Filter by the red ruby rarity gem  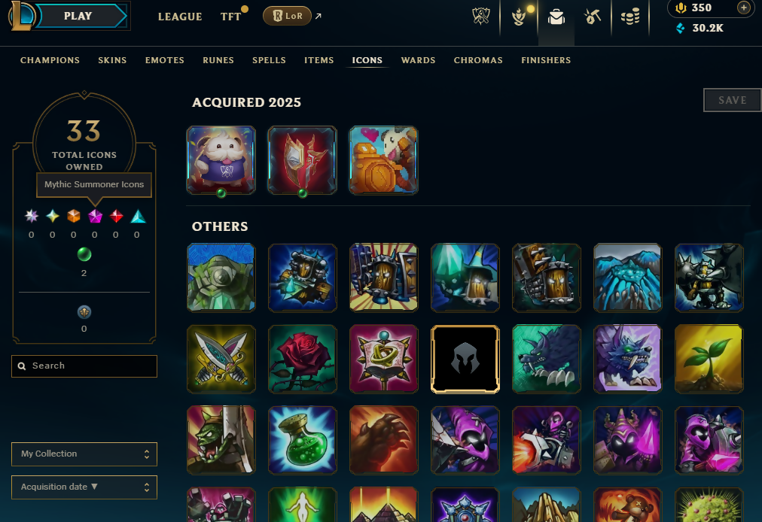pyautogui.click(x=116, y=216)
